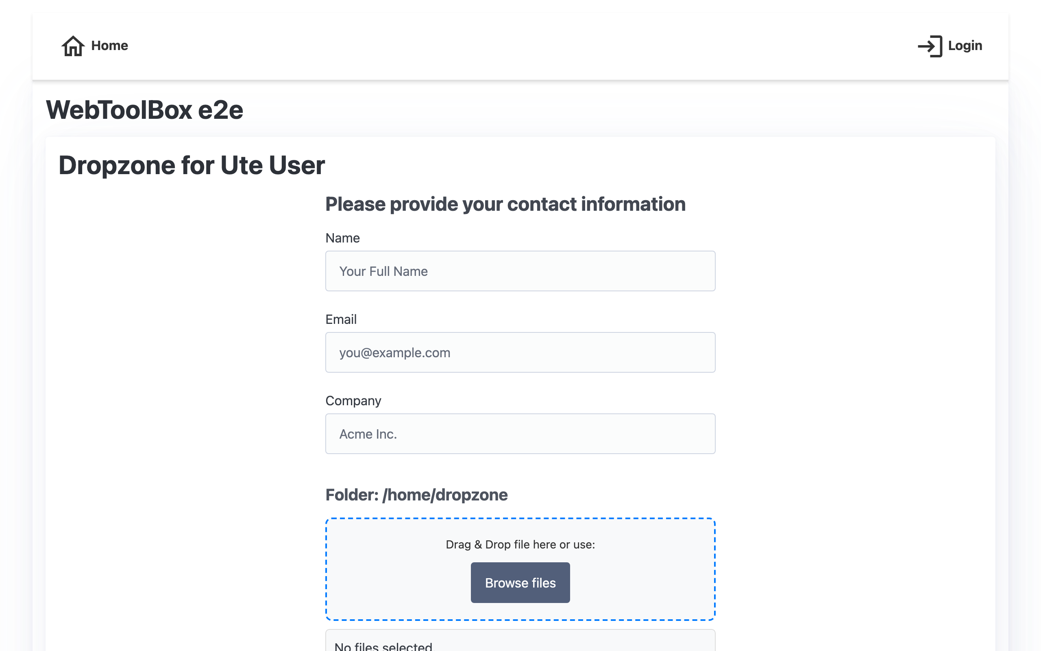
Task: Click the Dropzone for Ute User heading
Action: point(192,165)
